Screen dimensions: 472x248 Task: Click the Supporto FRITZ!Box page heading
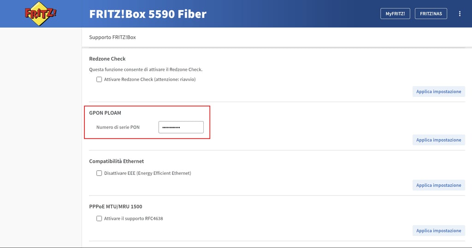point(112,37)
